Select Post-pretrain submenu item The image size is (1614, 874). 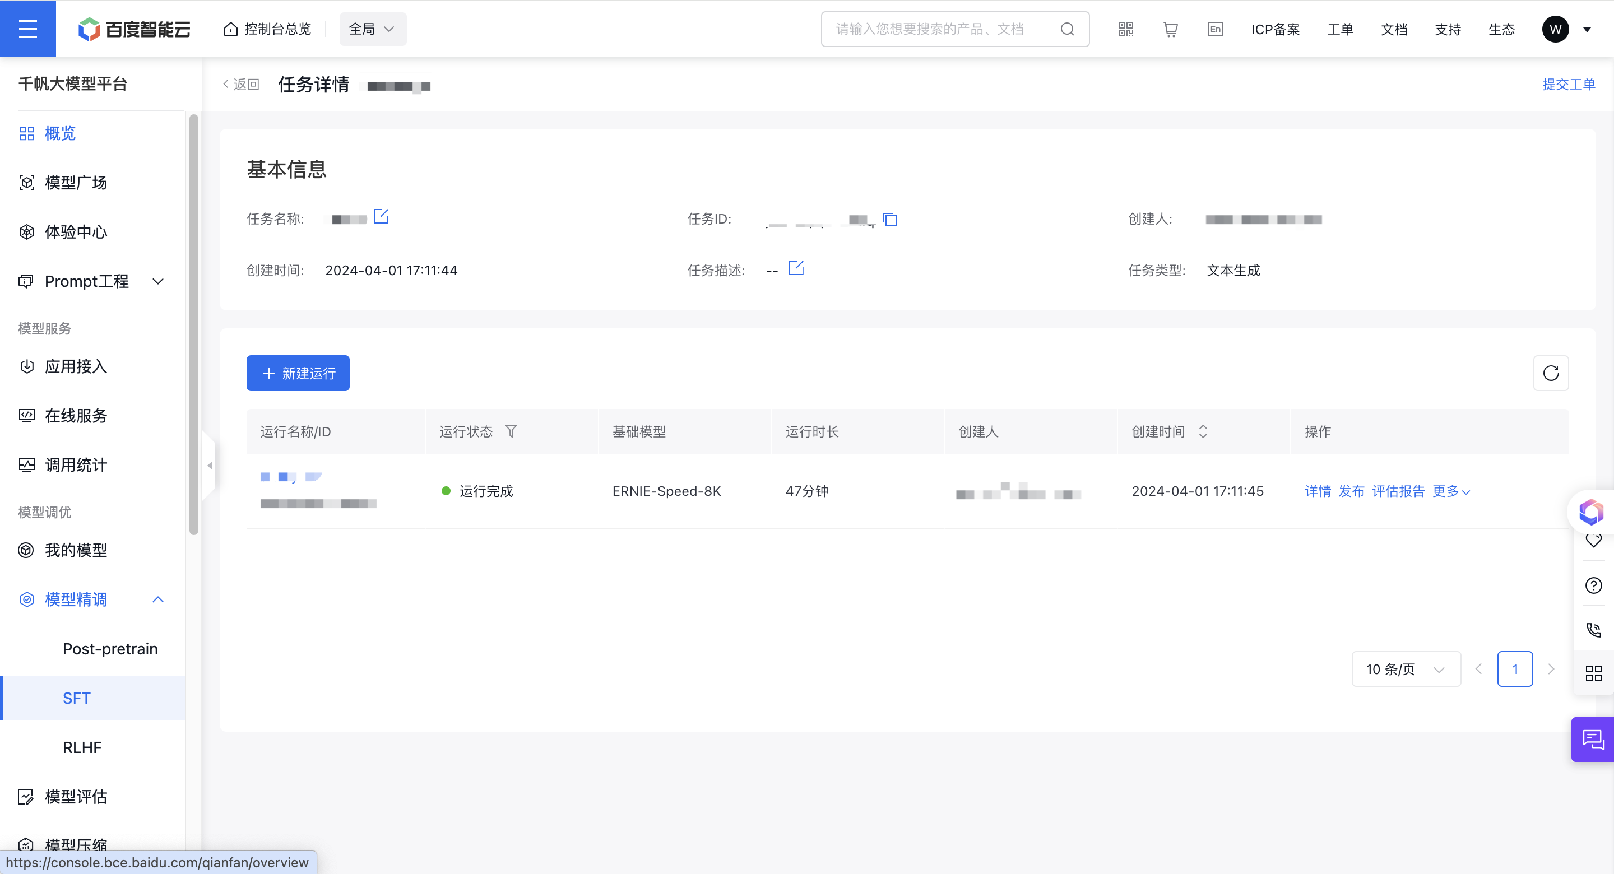tap(110, 648)
